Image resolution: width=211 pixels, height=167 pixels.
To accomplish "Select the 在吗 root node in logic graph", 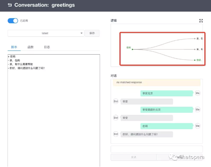I will point(132,49).
